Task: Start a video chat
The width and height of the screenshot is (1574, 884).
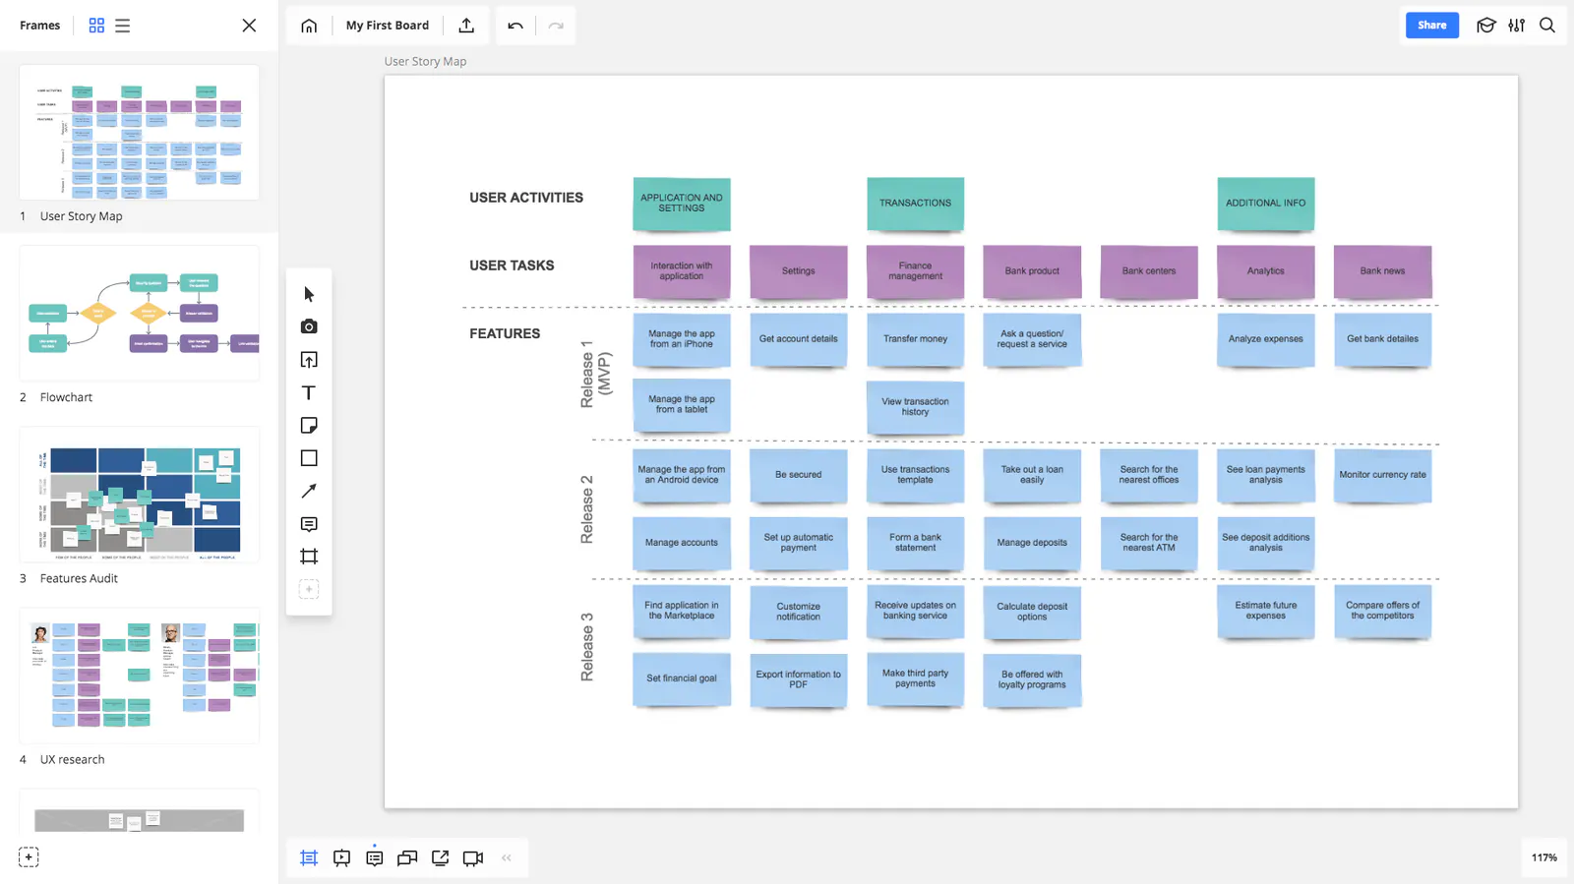Action: pos(473,857)
